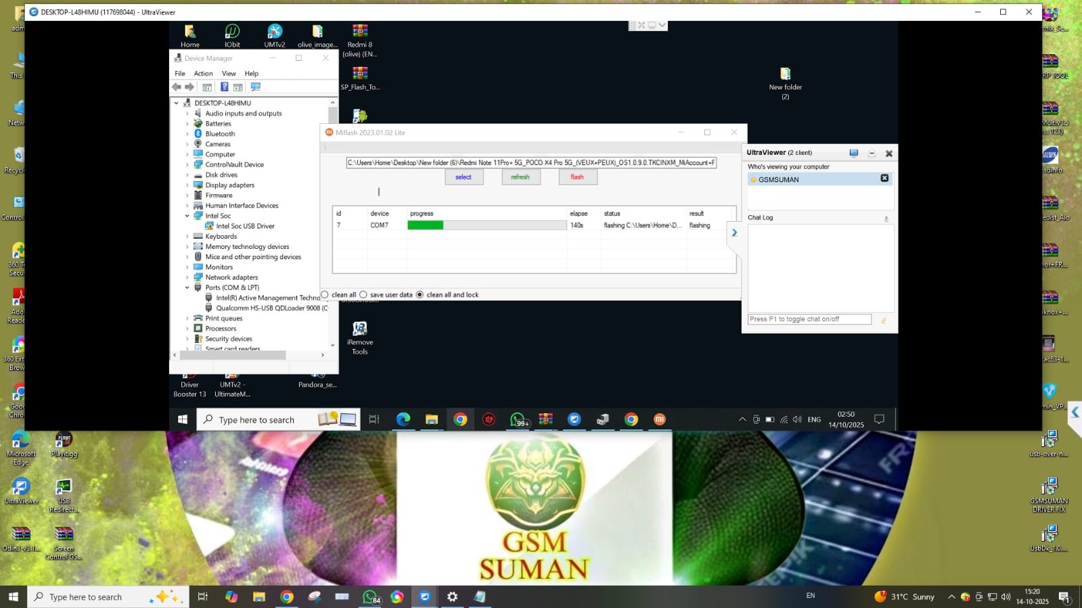Click the Device Manager horizontal scrollbar

tap(232, 354)
